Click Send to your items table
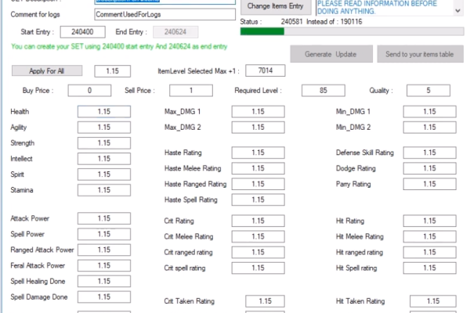The height and width of the screenshot is (313, 470). pos(420,54)
